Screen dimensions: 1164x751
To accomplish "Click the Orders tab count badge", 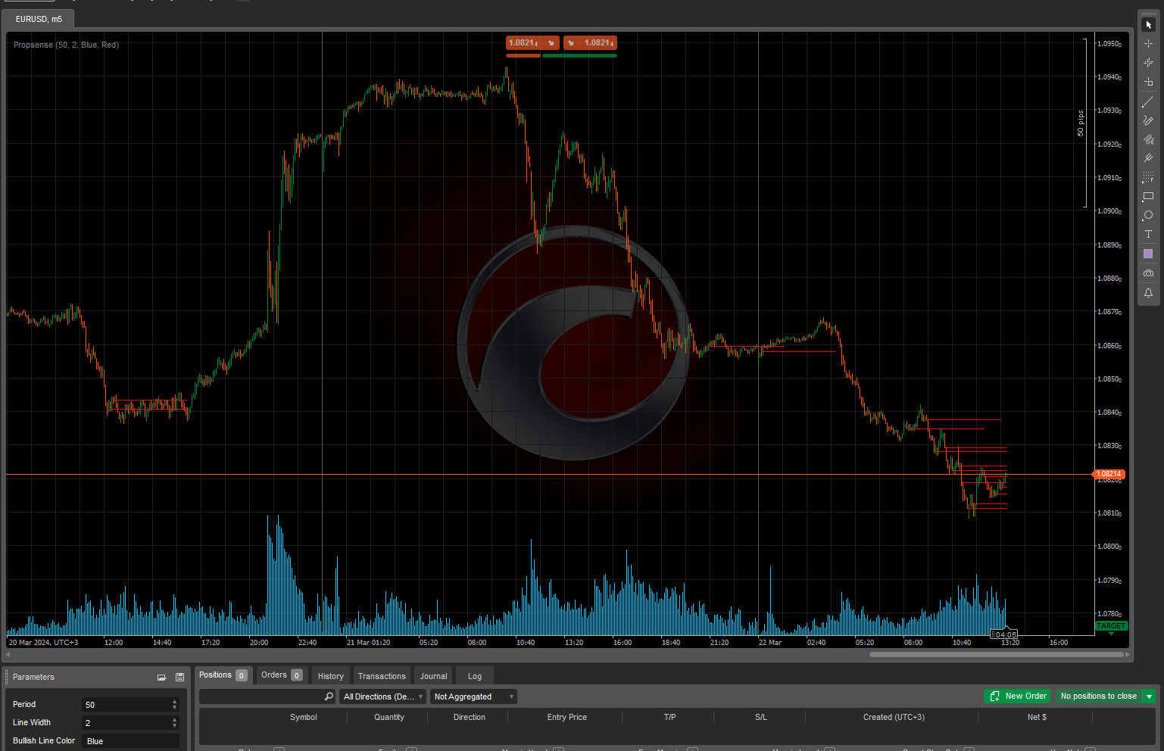I will [x=297, y=675].
